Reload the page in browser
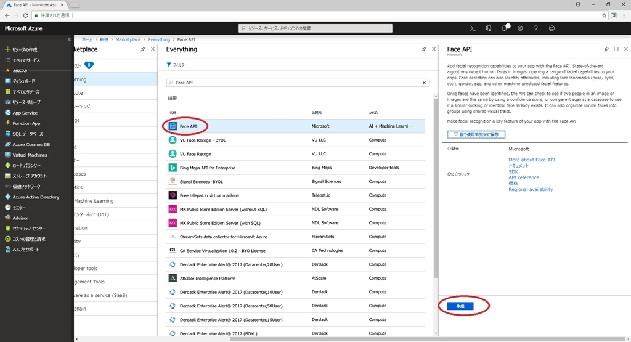This screenshot has width=631, height=342. [25, 15]
